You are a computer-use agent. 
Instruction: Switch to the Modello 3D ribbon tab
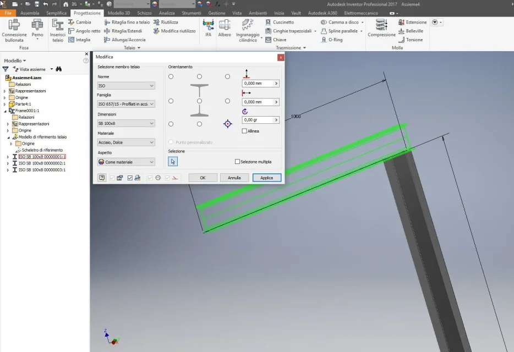tap(119, 13)
